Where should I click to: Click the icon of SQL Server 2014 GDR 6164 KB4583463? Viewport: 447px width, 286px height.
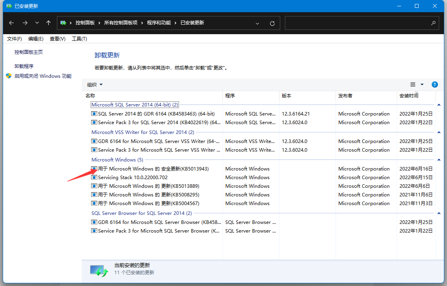click(x=94, y=114)
